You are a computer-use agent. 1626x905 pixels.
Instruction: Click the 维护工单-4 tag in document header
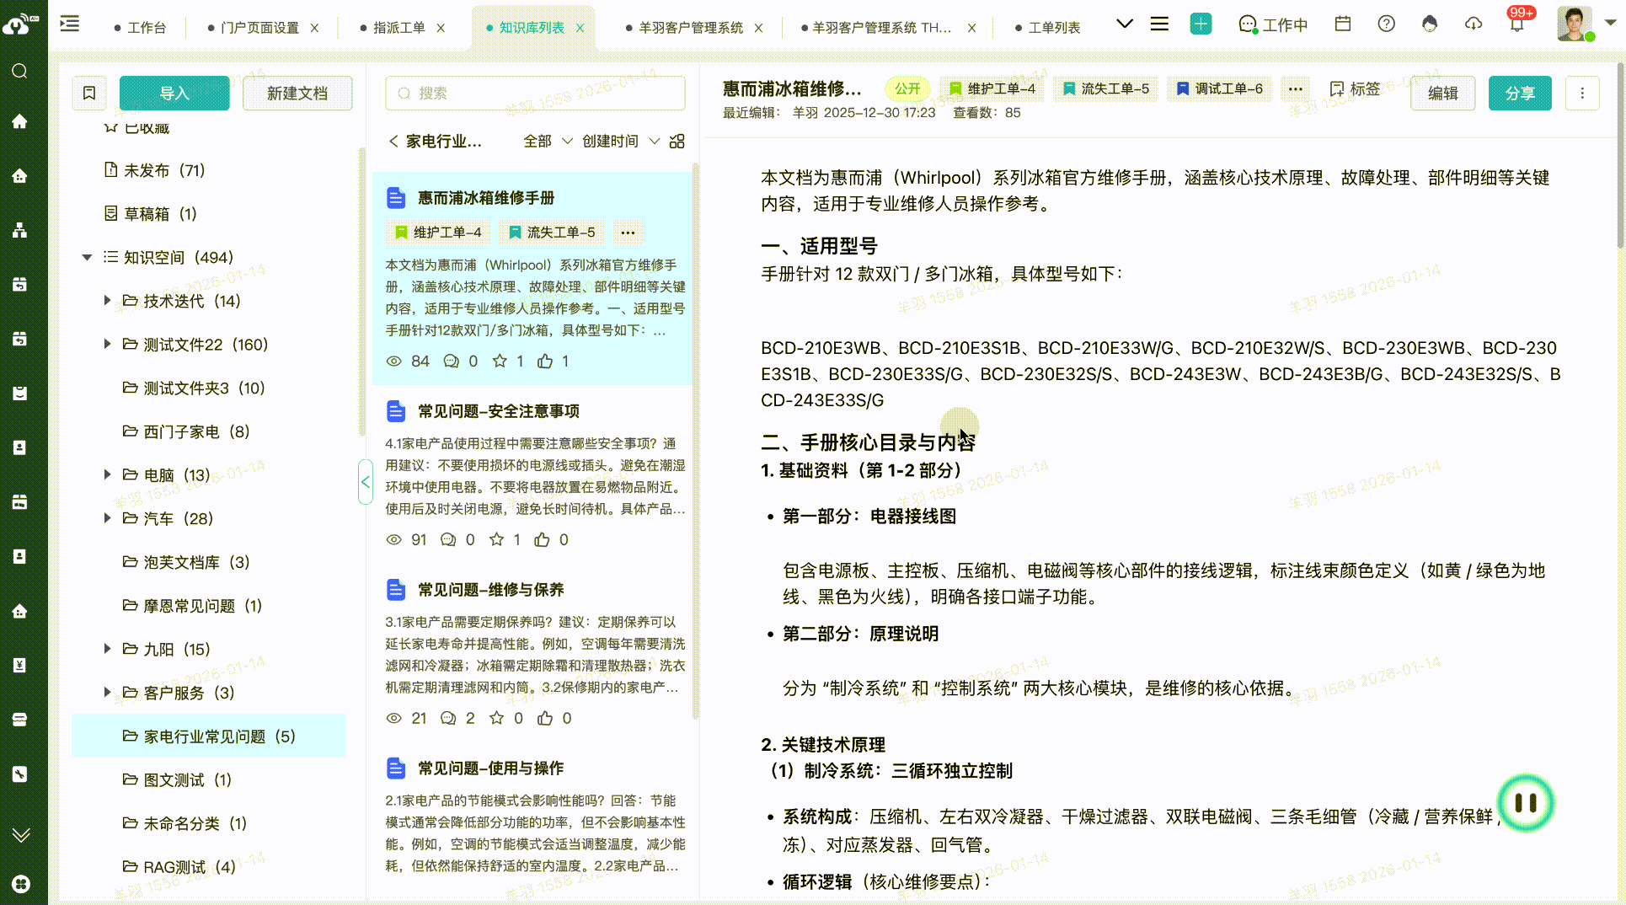(x=992, y=88)
